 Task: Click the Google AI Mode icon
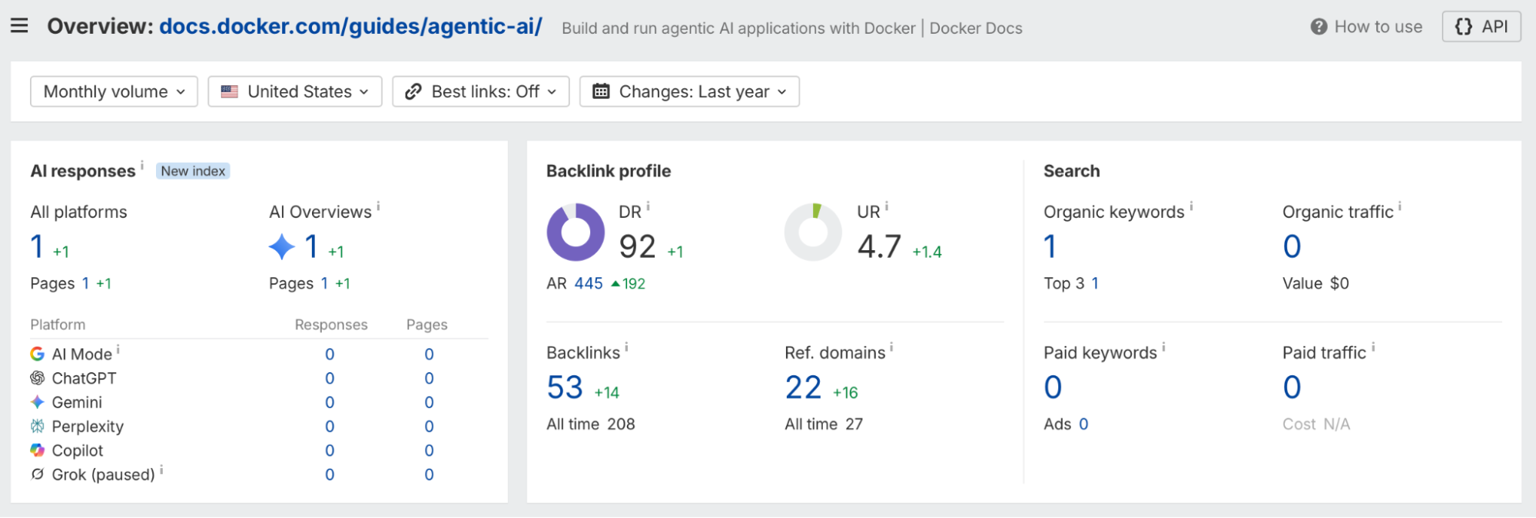[x=37, y=354]
